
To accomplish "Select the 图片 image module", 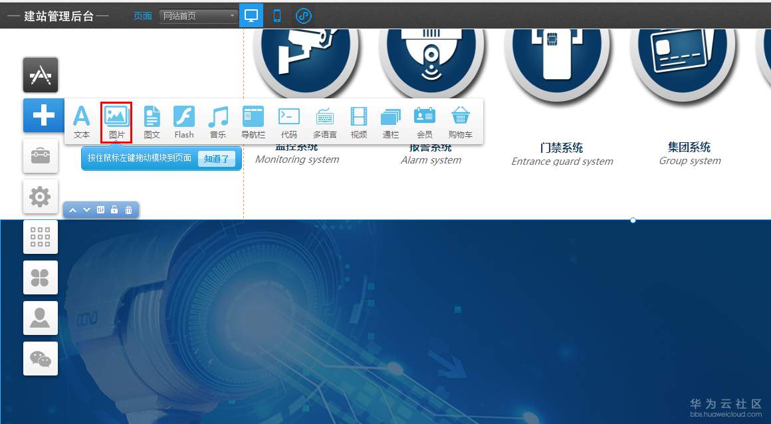I will pyautogui.click(x=116, y=122).
